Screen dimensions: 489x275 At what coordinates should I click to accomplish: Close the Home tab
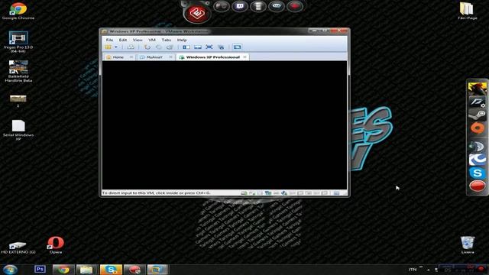point(131,57)
